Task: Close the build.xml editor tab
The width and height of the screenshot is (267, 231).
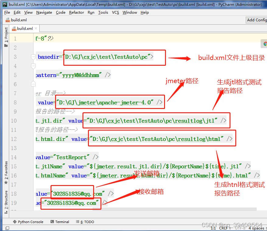Action: click(x=36, y=28)
